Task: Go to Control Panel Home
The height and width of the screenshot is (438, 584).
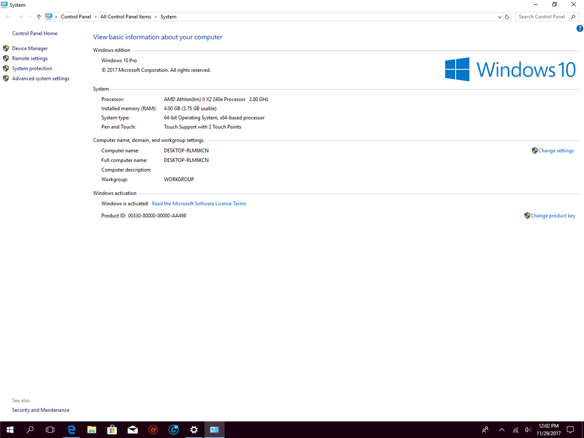Action: (x=35, y=34)
